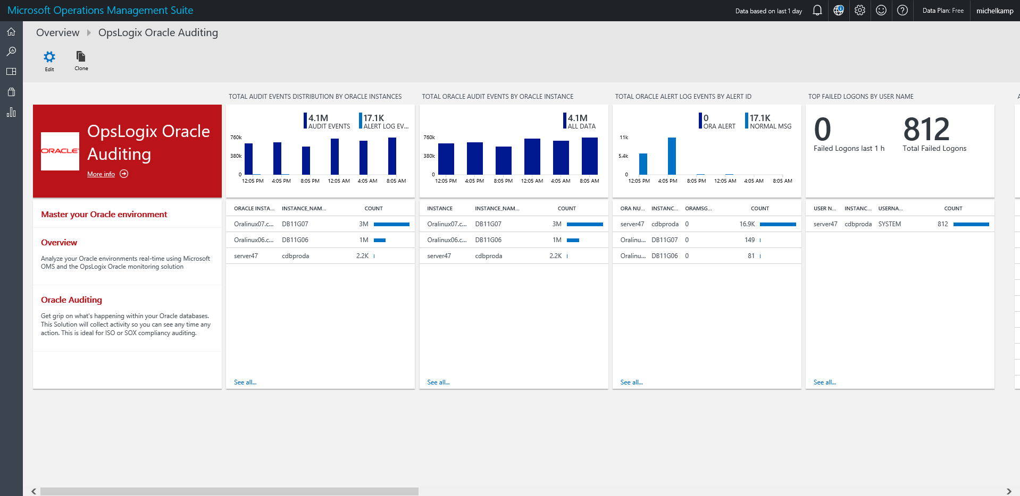Open Solutions Gallery bag icon in sidebar
The image size is (1020, 496).
11,92
